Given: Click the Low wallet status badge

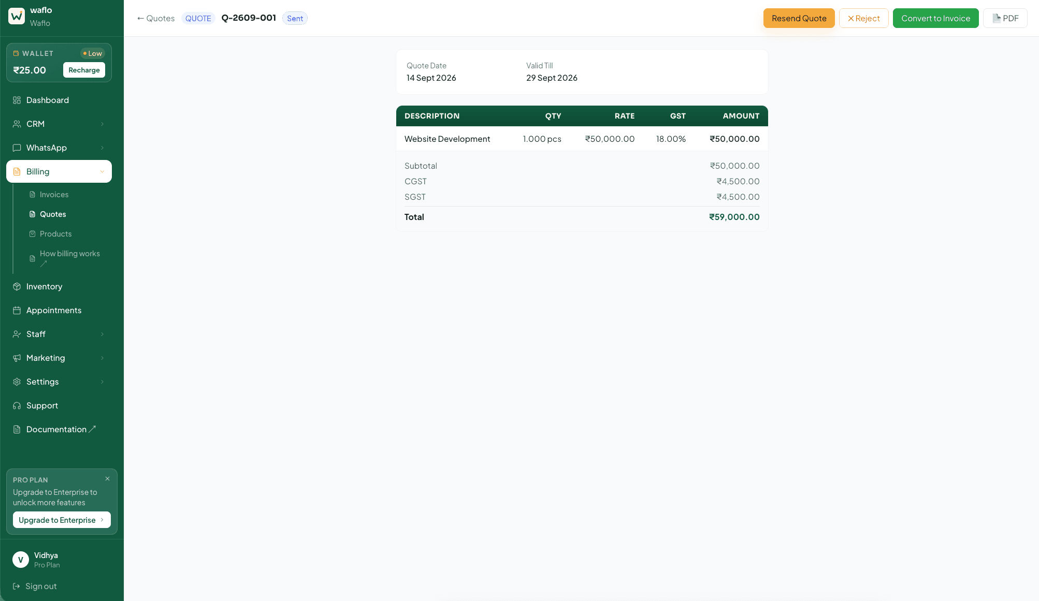Looking at the screenshot, I should (93, 53).
